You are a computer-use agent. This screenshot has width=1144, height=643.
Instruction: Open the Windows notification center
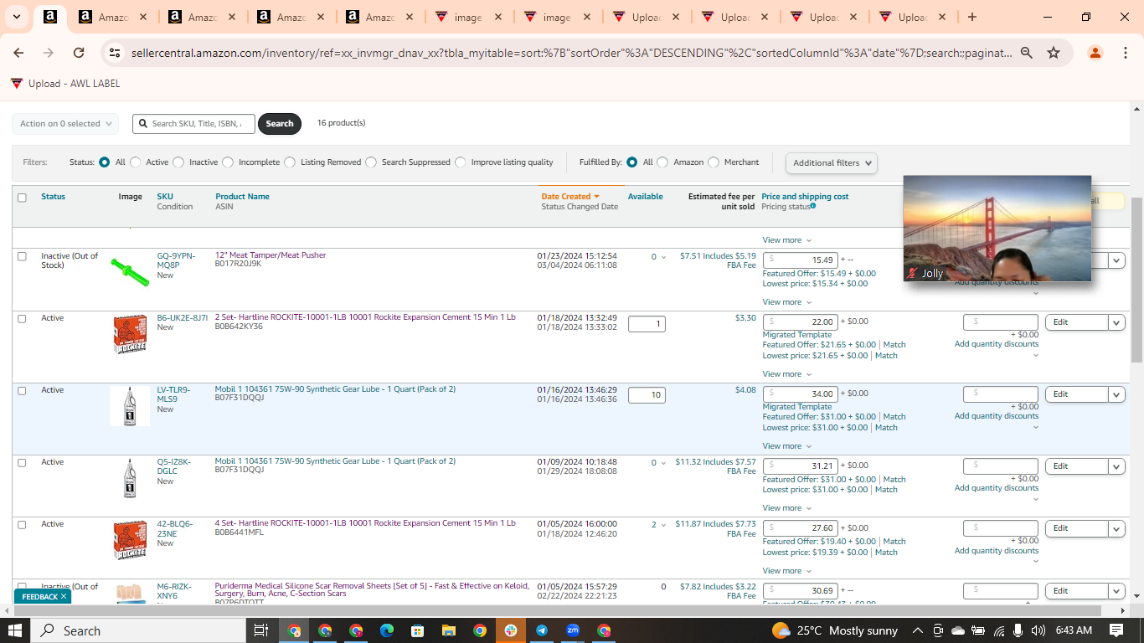(x=1116, y=630)
